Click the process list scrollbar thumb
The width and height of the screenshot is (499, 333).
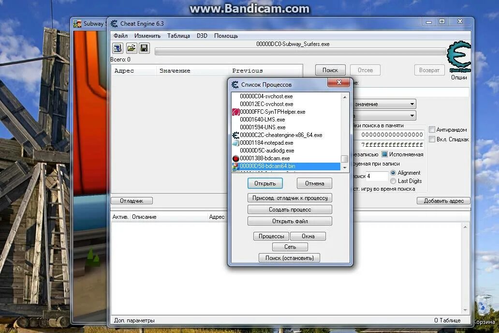[345, 159]
